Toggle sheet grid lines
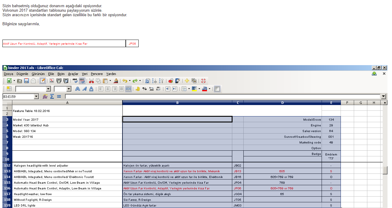The image size is (392, 208). coord(217,89)
